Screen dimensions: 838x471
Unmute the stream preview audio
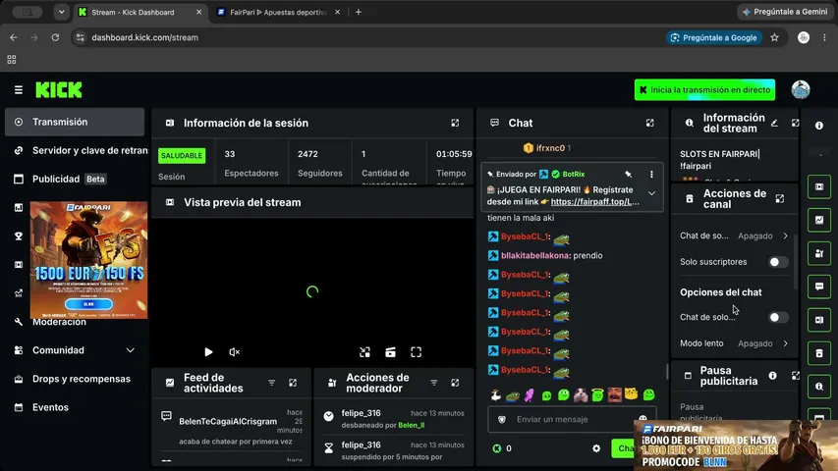pos(234,352)
